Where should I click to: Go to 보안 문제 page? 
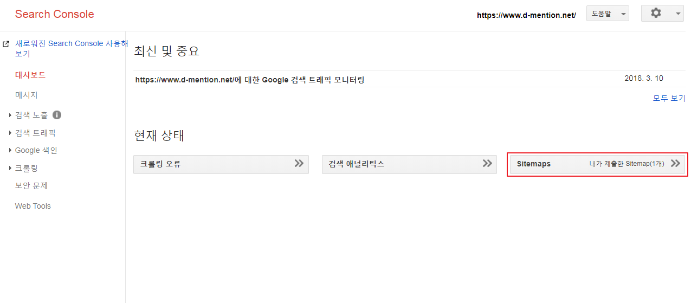[x=31, y=185]
